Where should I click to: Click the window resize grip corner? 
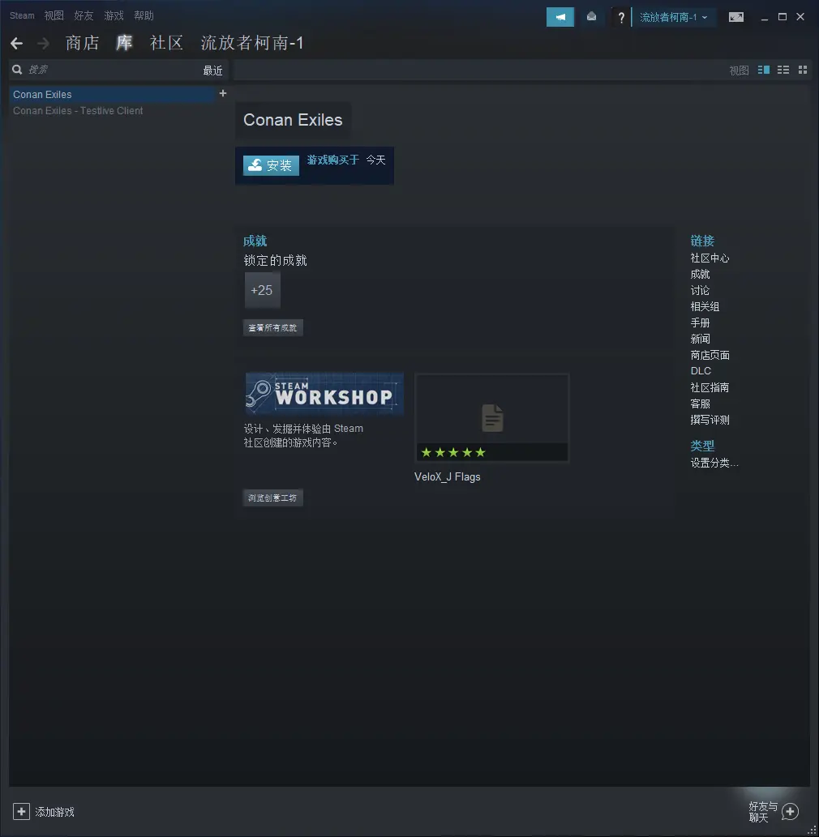point(812,830)
